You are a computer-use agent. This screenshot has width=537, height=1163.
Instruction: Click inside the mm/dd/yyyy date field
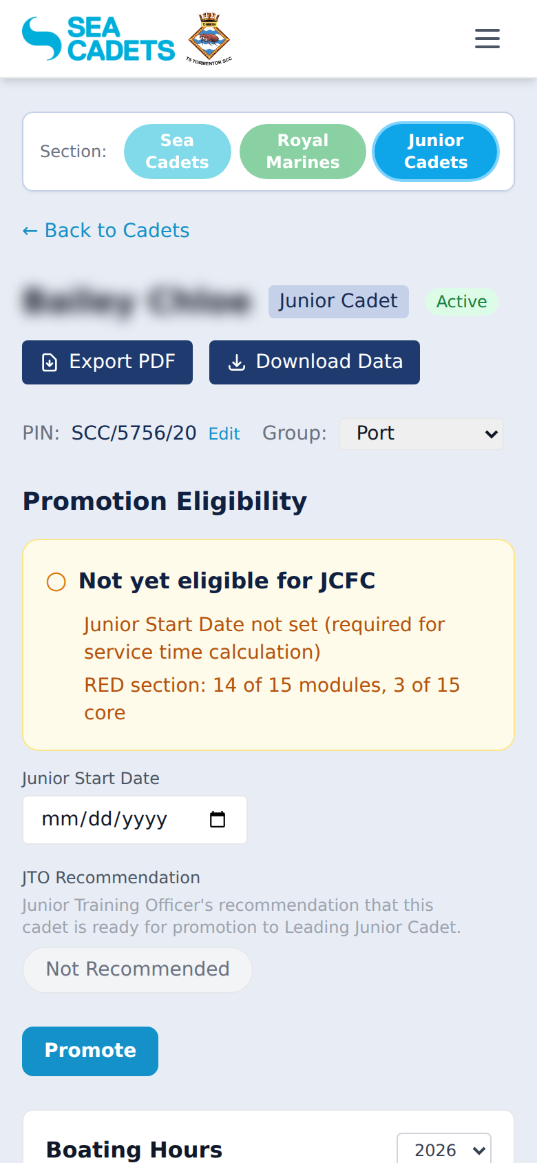(103, 820)
